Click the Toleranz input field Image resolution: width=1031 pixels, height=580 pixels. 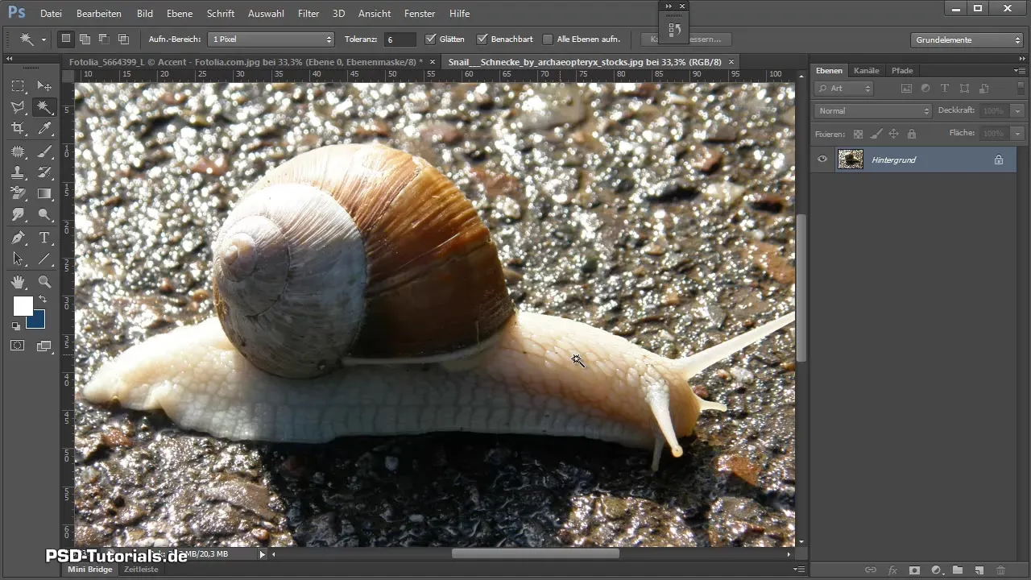coord(400,39)
